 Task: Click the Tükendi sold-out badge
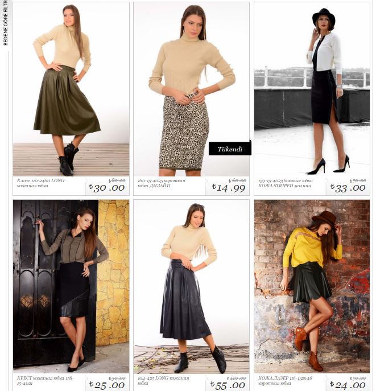click(230, 149)
